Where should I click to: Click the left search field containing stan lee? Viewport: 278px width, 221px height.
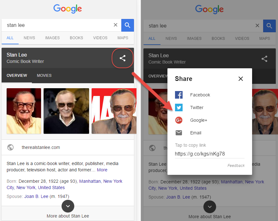click(x=57, y=25)
